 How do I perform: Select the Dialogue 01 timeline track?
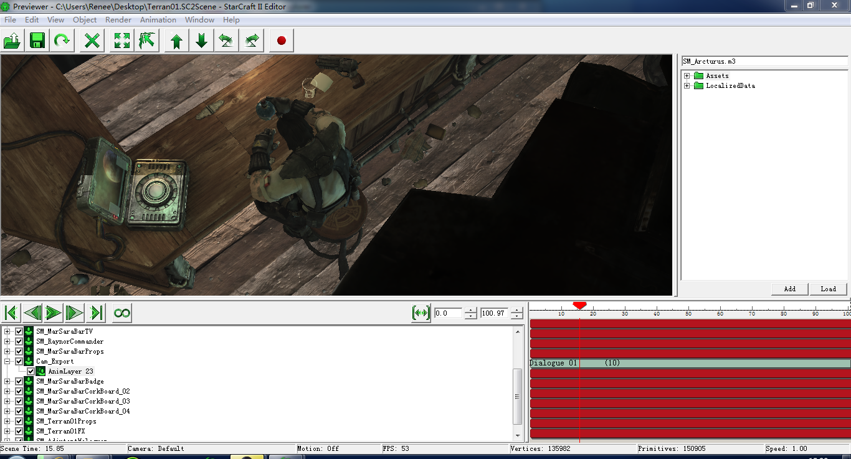click(690, 363)
